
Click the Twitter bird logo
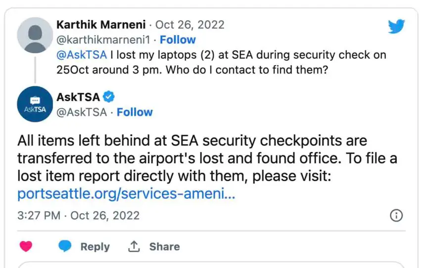click(396, 27)
